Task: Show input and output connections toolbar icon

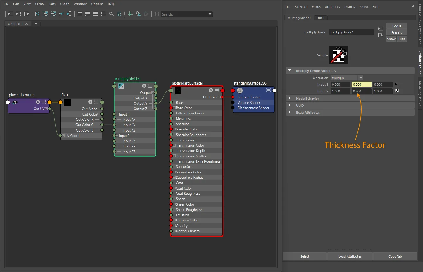Action: 18,14
